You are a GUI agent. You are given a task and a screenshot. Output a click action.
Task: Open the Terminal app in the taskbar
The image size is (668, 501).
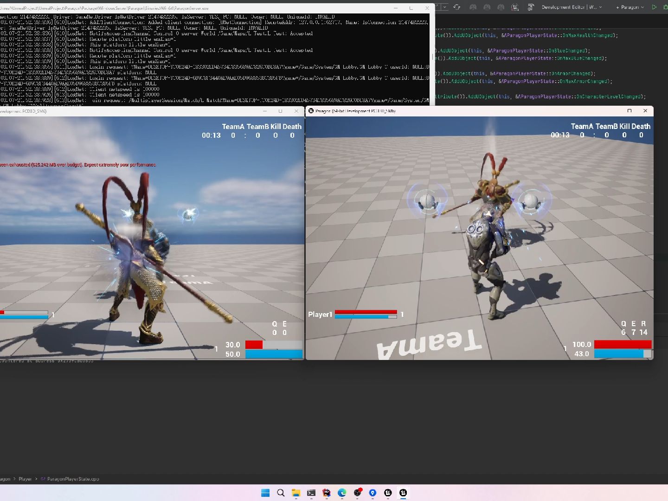tap(311, 493)
